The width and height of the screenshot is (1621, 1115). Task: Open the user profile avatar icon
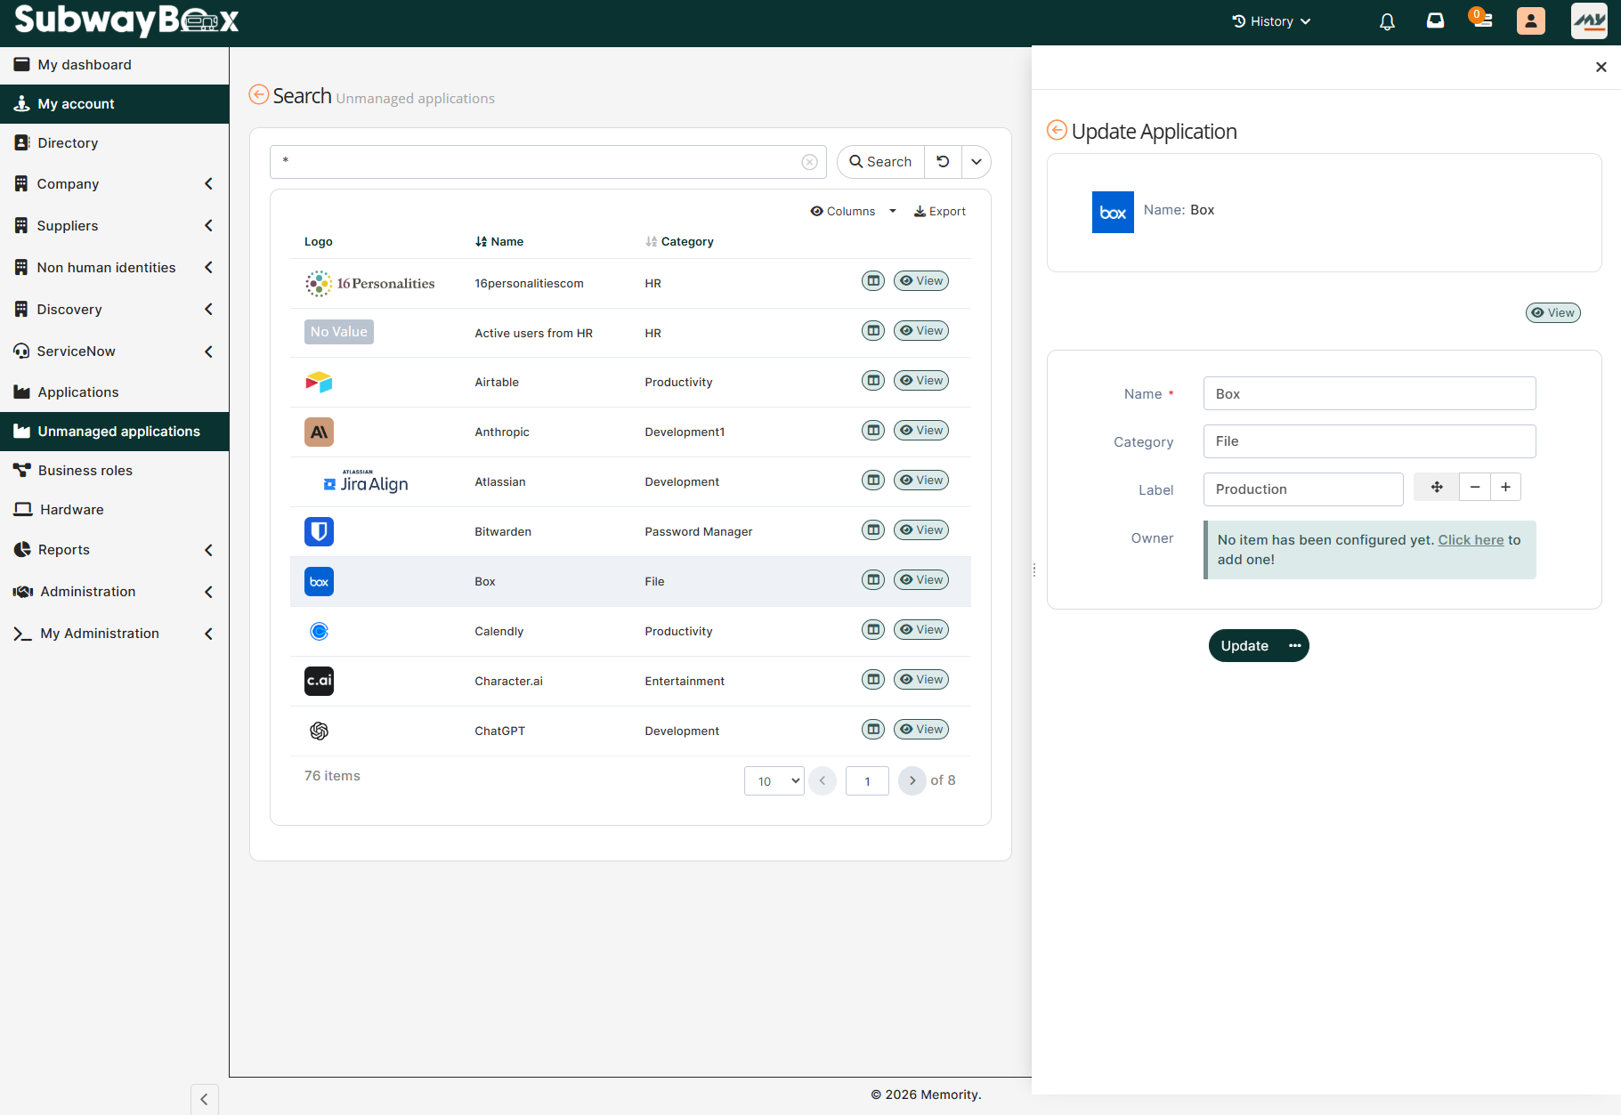(1530, 21)
